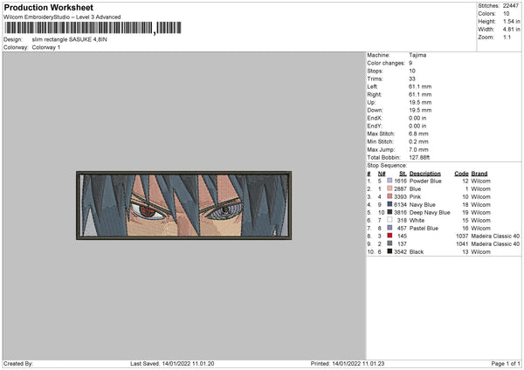This screenshot has width=524, height=370.
Task: Click the N# column header
Action: click(x=382, y=174)
